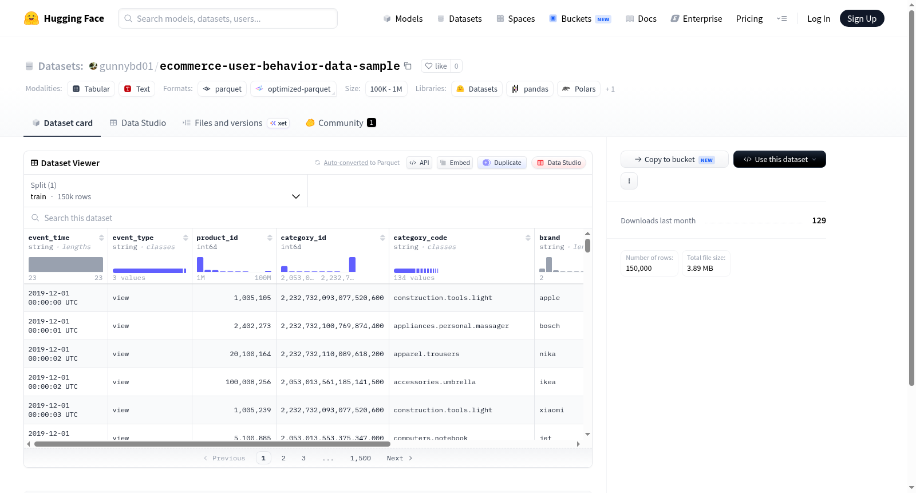Open the header more-menu list icon
This screenshot has height=493, width=916.
[781, 18]
